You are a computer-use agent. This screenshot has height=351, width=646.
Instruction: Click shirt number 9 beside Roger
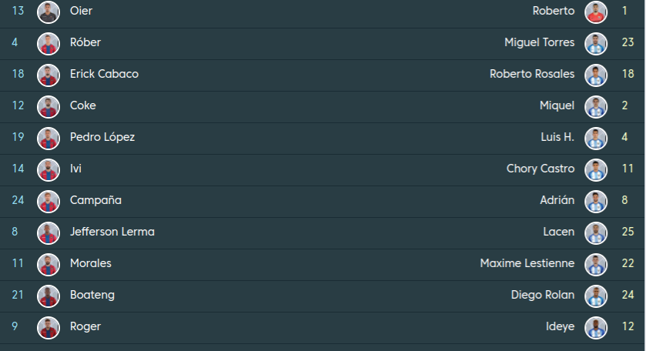pyautogui.click(x=15, y=327)
